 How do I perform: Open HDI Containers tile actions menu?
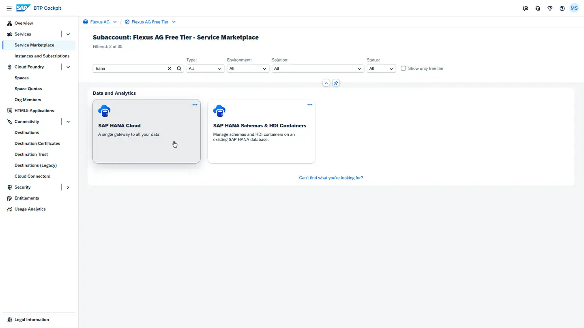click(310, 105)
